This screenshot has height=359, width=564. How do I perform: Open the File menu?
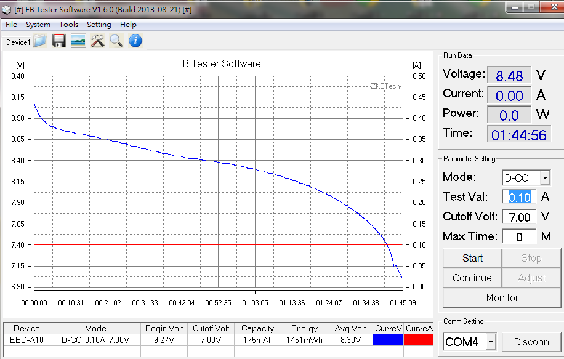(x=11, y=25)
